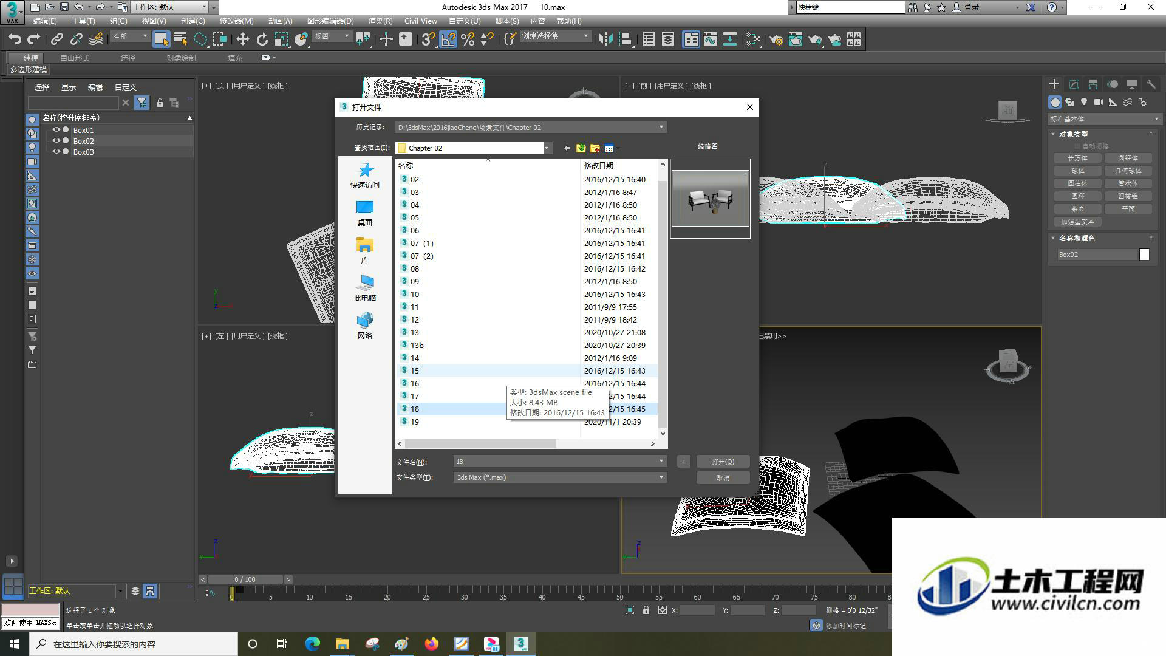Viewport: 1166px width, 656px height.
Task: Toggle Auto Grid checkbox
Action: click(x=1078, y=146)
